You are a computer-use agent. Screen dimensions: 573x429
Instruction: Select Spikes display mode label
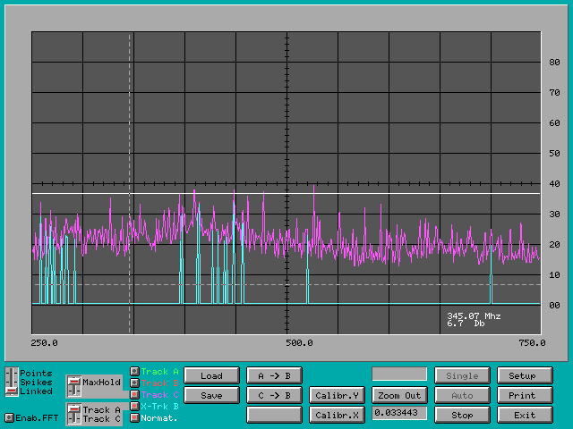click(x=36, y=383)
